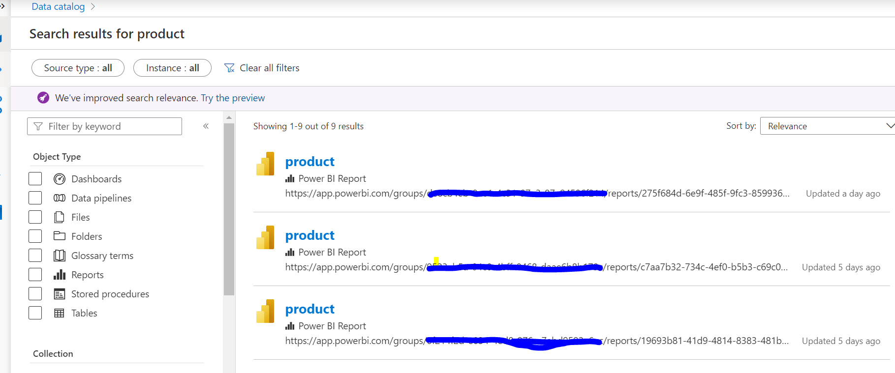Click the 'Search results for product' heading
Viewport: 895px width, 373px height.
pyautogui.click(x=107, y=34)
